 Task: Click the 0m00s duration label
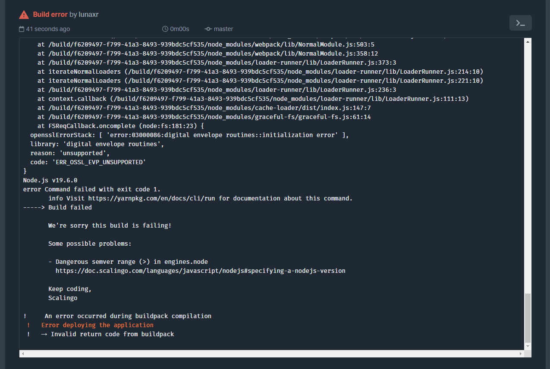pyautogui.click(x=181, y=29)
